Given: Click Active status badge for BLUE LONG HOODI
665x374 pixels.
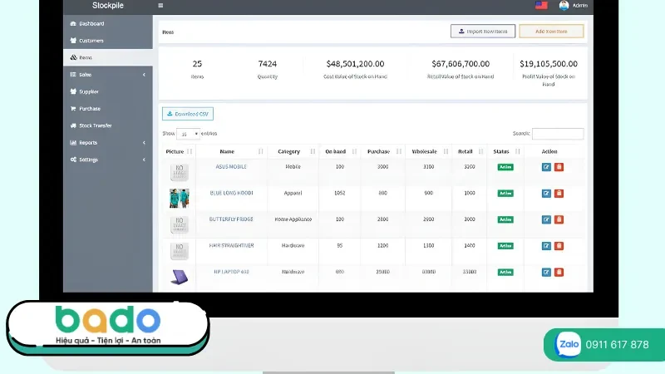Looking at the screenshot, I should point(505,194).
